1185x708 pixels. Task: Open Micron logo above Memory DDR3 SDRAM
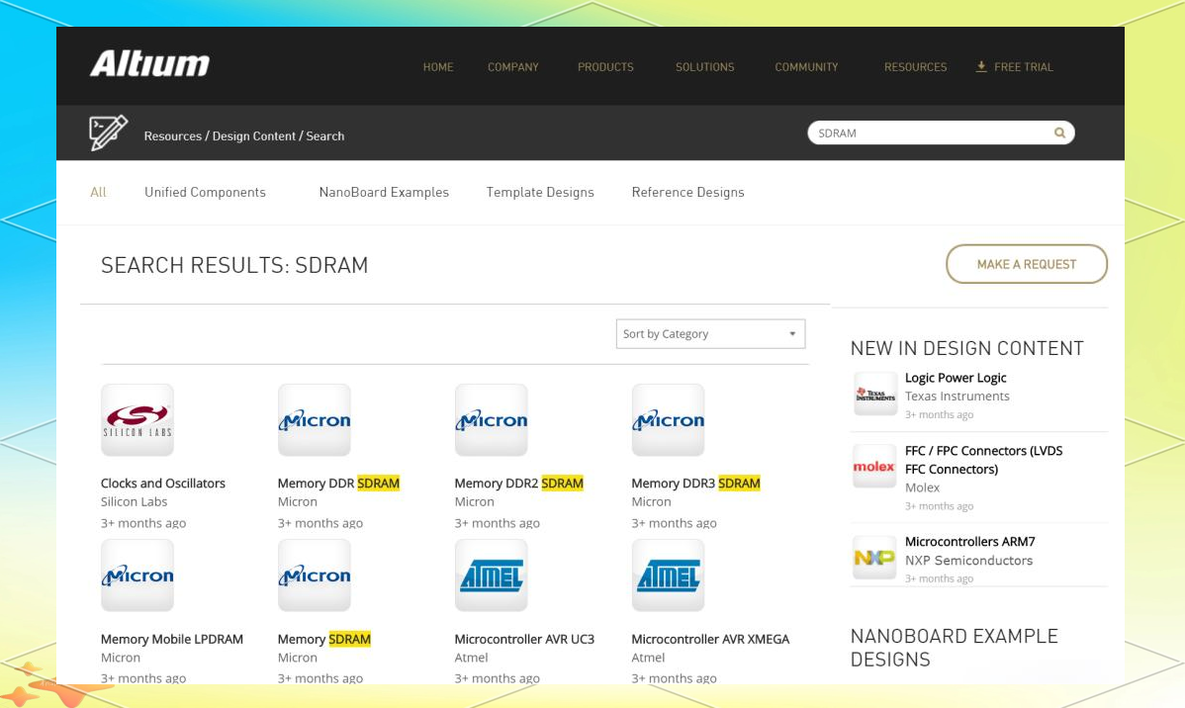click(668, 420)
